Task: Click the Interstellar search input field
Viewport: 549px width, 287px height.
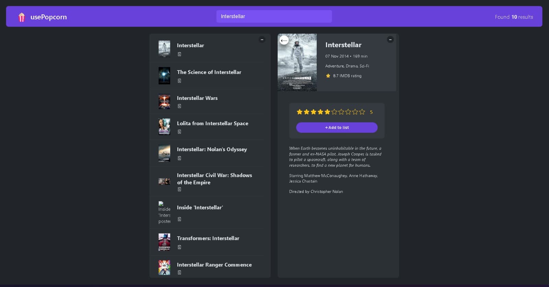Action: [x=274, y=16]
